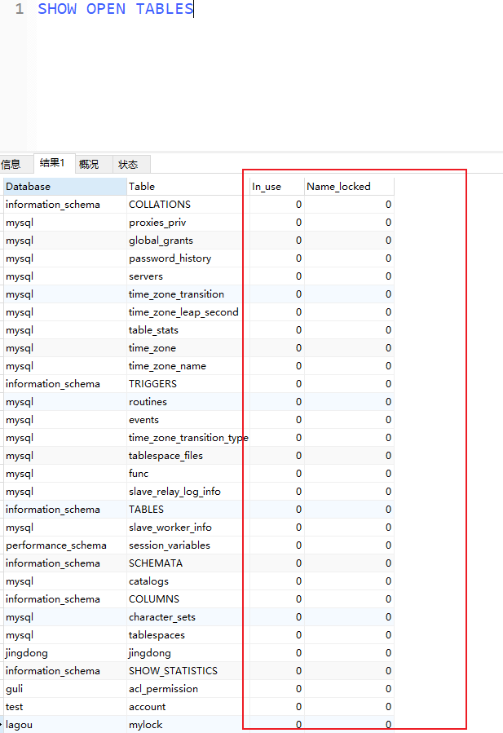This screenshot has width=503, height=733.
Task: Select the lagou database cell
Action: (65, 725)
